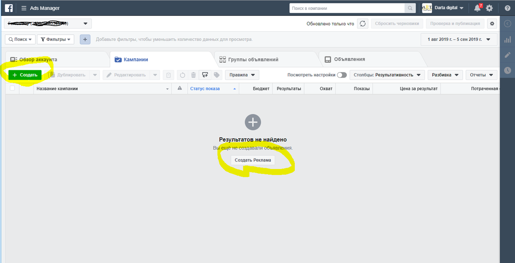Open the Отчеты dropdown
The height and width of the screenshot is (263, 515).
pos(481,75)
